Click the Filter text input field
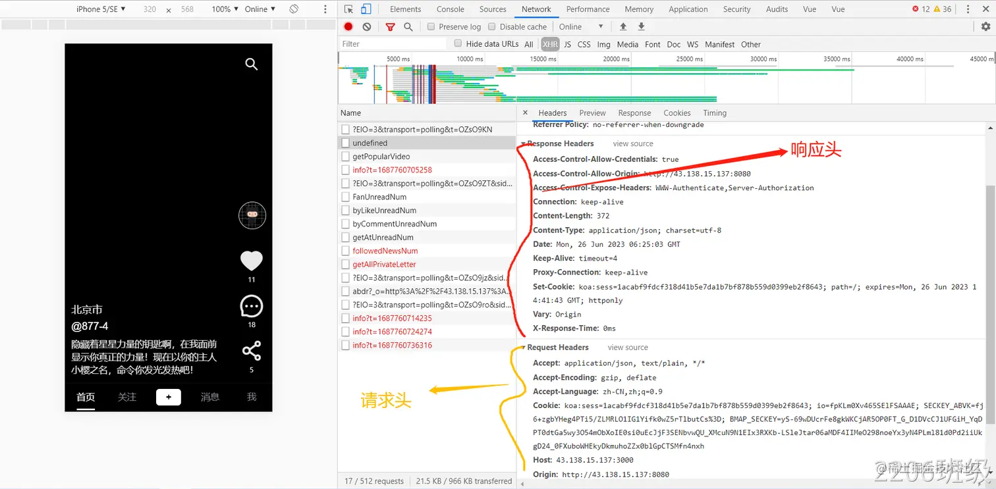This screenshot has height=489, width=996. pyautogui.click(x=393, y=43)
